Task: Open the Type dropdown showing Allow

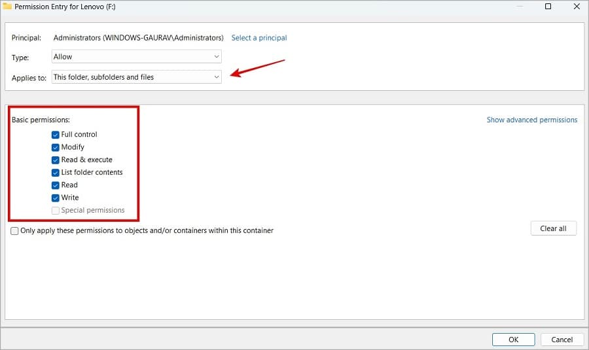Action: click(136, 57)
